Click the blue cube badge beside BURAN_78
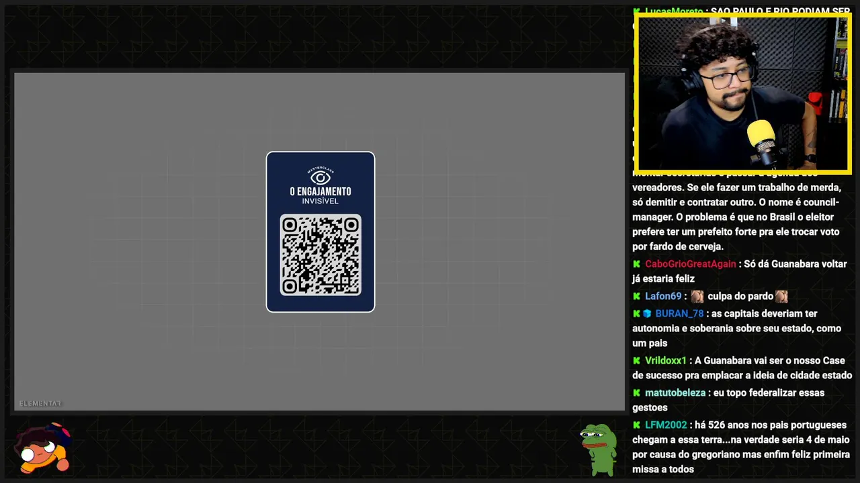860x483 pixels. pyautogui.click(x=647, y=314)
